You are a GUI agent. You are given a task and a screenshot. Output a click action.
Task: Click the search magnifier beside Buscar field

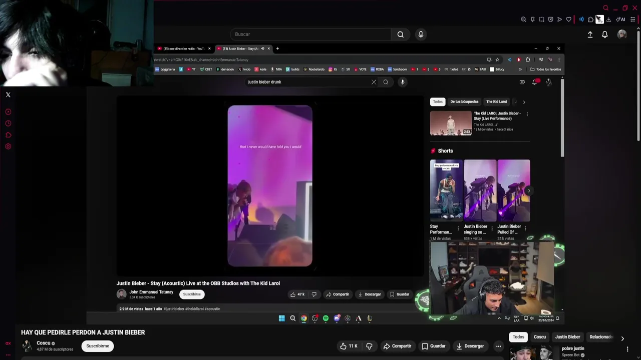coord(401,34)
